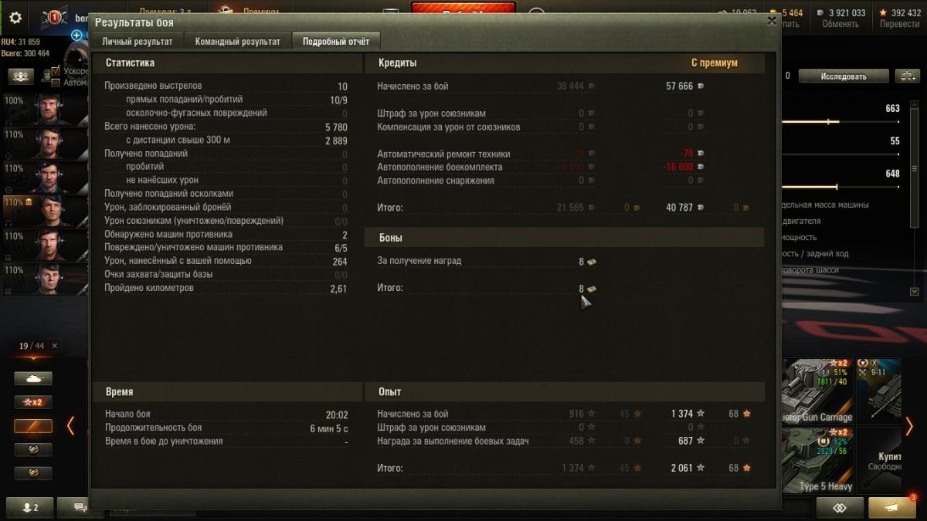
Task: Toggle the highlighted orange stripe carousel filter
Action: point(33,426)
